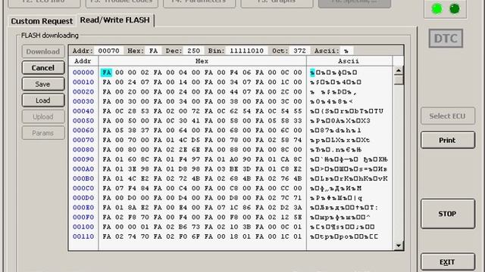This screenshot has width=485, height=272.
Task: Select address row 00110
Action: (83, 236)
